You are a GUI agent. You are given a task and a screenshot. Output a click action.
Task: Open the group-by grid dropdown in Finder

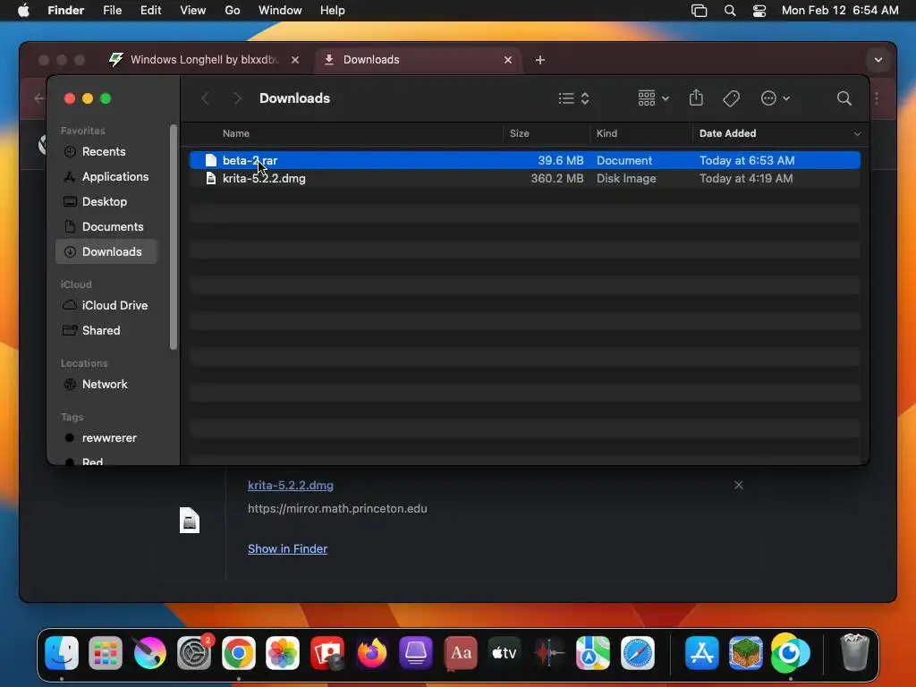pos(653,98)
